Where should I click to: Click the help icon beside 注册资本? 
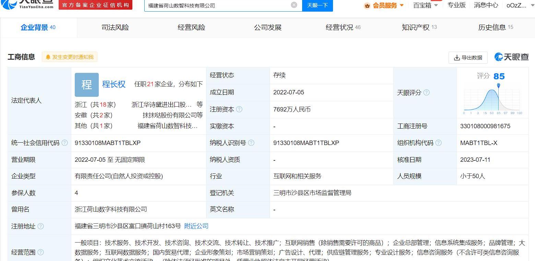point(239,109)
